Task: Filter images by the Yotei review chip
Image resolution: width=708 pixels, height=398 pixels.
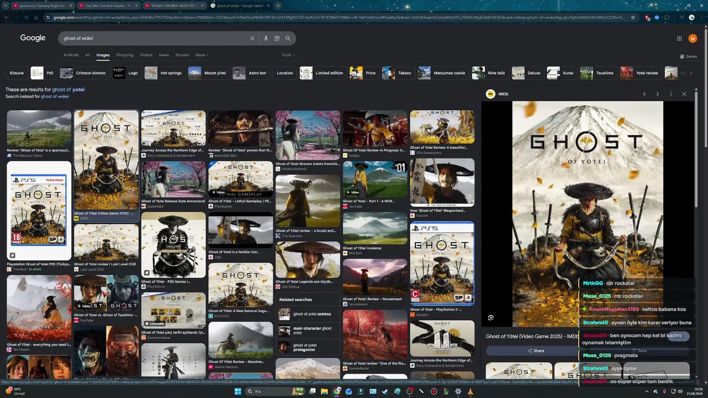Action: pyautogui.click(x=640, y=73)
